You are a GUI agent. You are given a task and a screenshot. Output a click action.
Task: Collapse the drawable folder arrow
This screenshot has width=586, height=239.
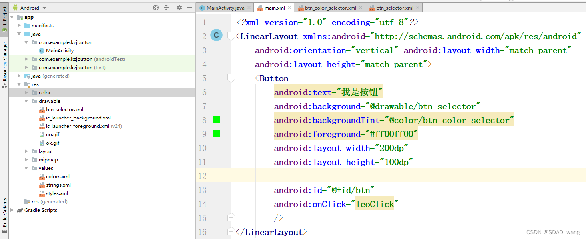[26, 101]
